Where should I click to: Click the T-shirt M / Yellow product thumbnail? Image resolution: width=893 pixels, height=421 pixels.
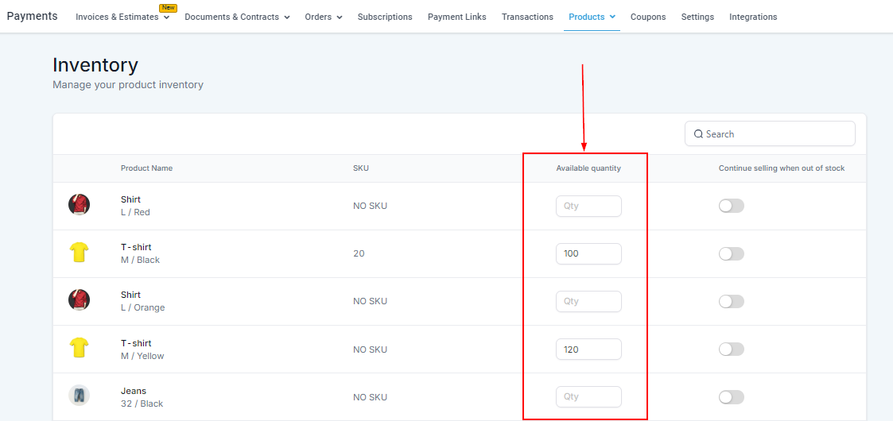click(80, 348)
